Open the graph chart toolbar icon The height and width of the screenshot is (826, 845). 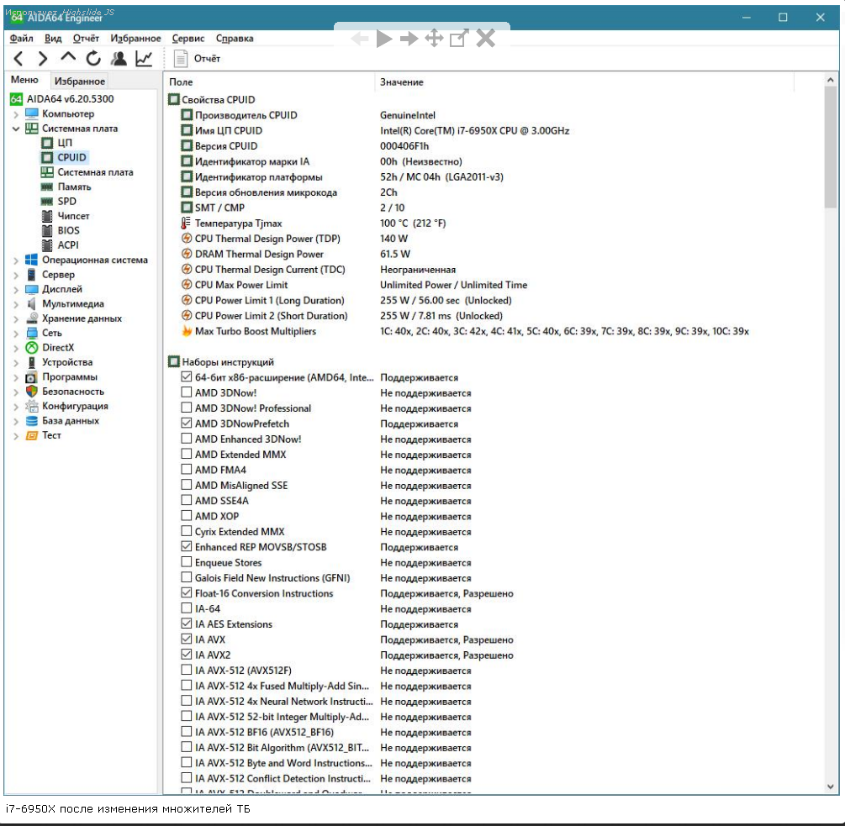(144, 59)
